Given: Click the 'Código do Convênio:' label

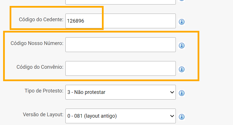Looking at the screenshot, I should coord(40,67).
